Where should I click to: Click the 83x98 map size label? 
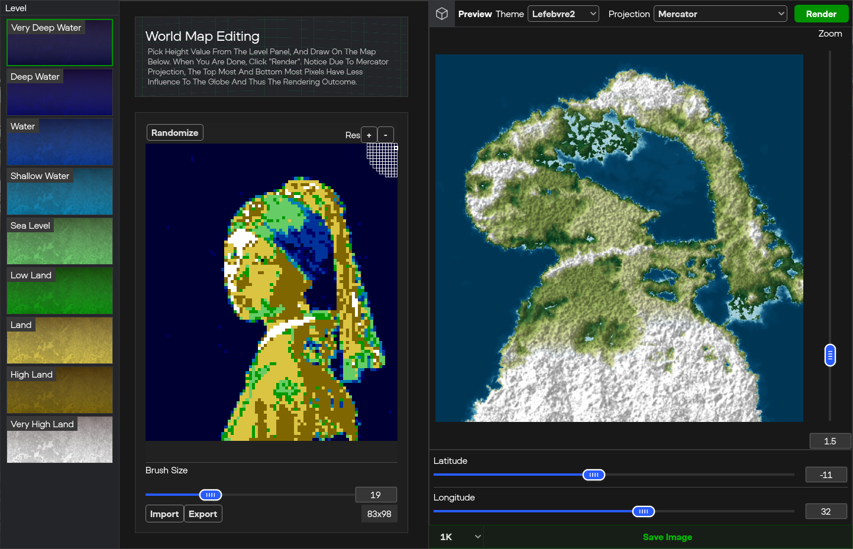point(379,514)
